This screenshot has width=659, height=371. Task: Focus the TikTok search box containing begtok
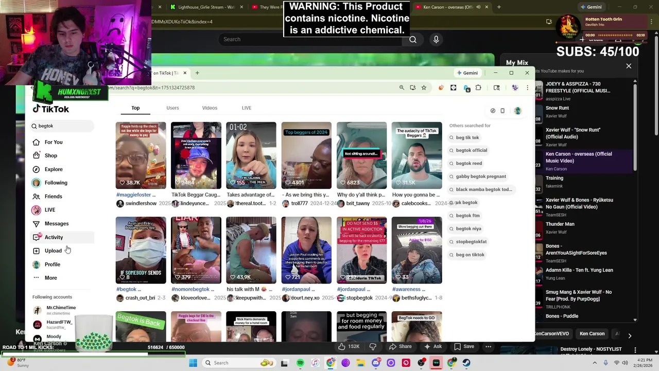tap(62, 126)
